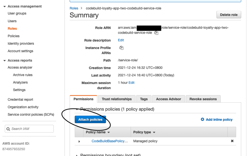Open Settings under Access analyzer

coord(19,90)
